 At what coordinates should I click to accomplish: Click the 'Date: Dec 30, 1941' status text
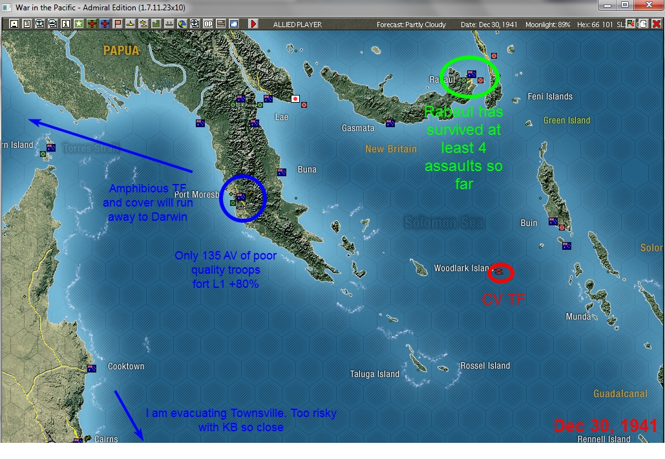click(489, 25)
